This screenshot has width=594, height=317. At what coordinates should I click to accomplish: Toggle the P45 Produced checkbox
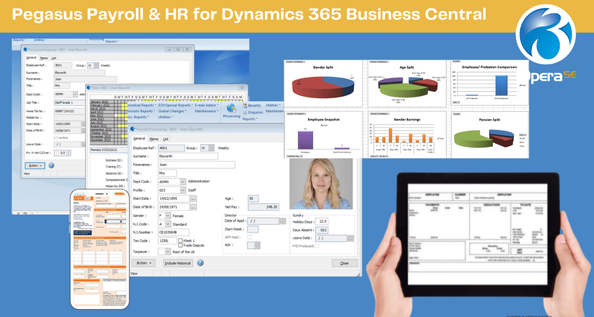pyautogui.click(x=316, y=246)
